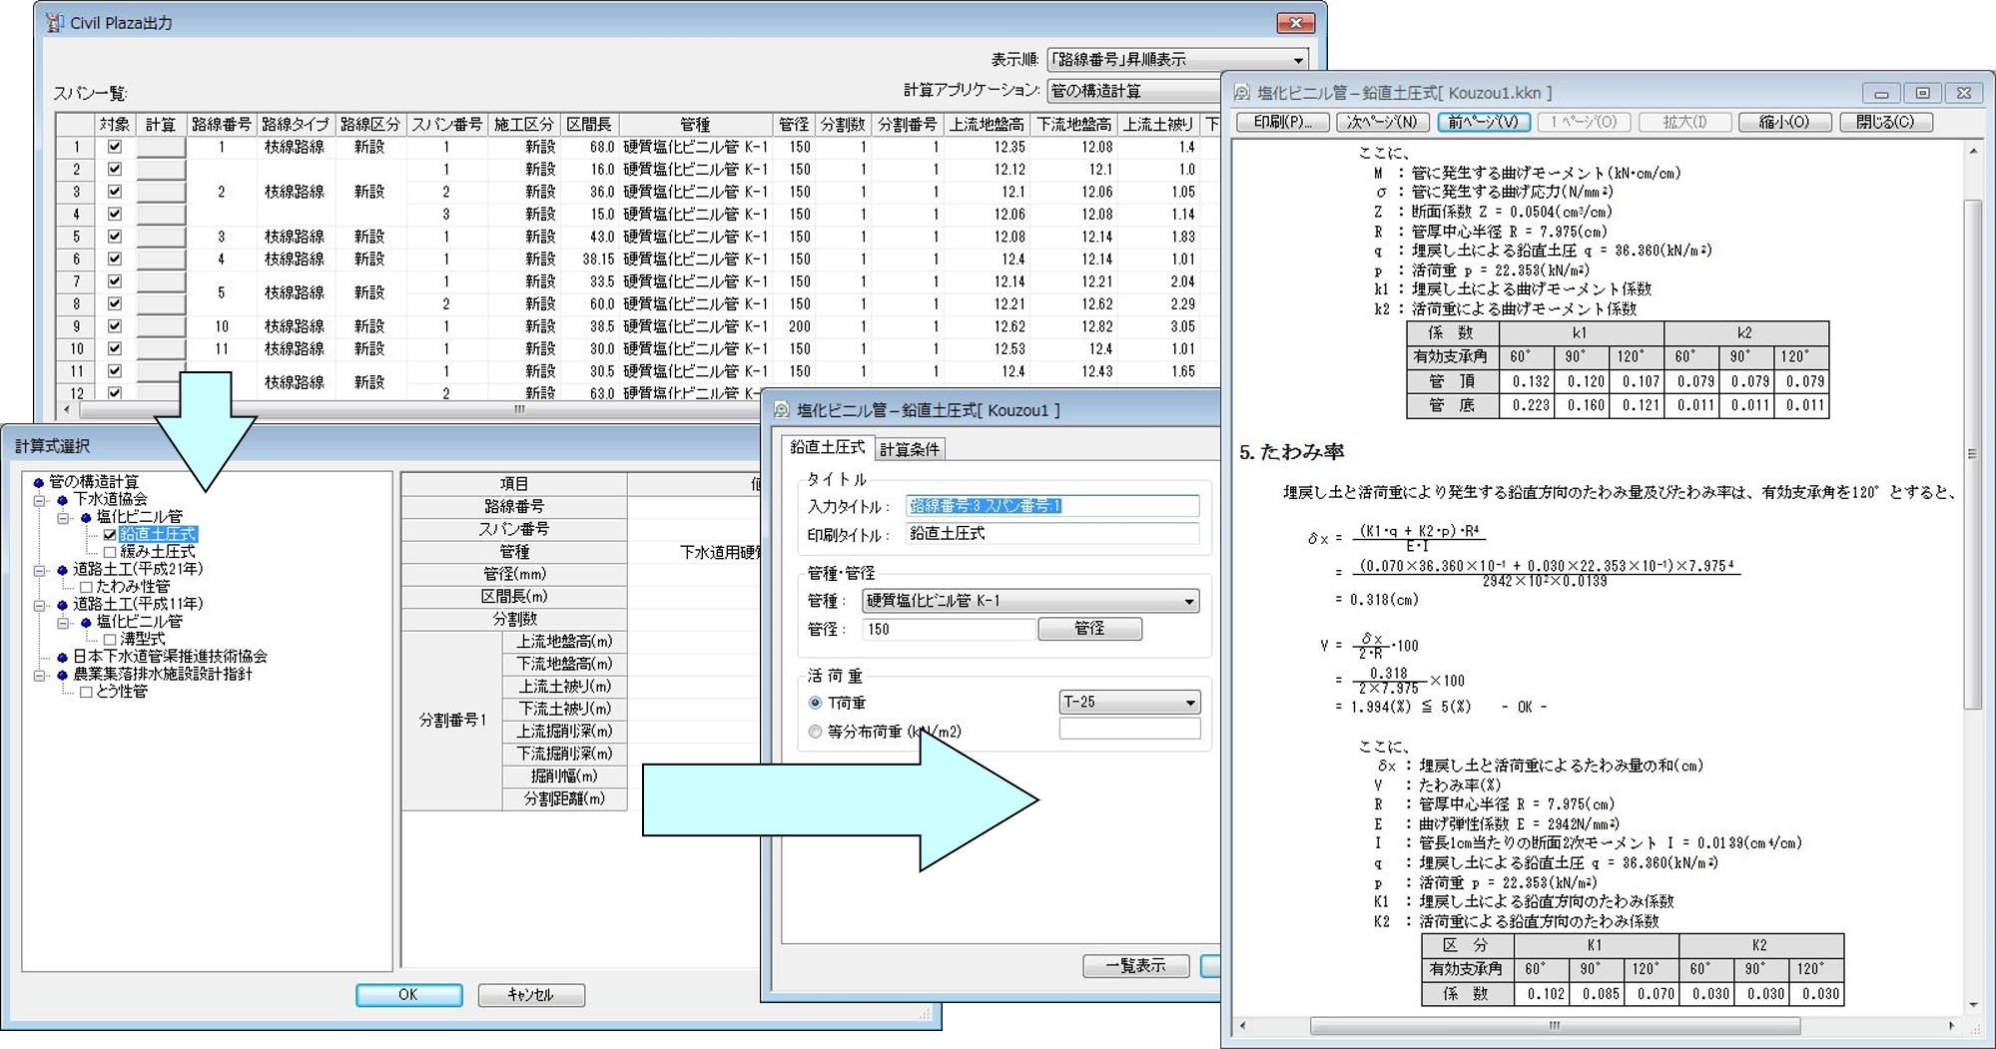Image resolution: width=1996 pixels, height=1049 pixels.
Task: Click the 農業集落排水施設設計指針 node icon
Action: point(62,675)
